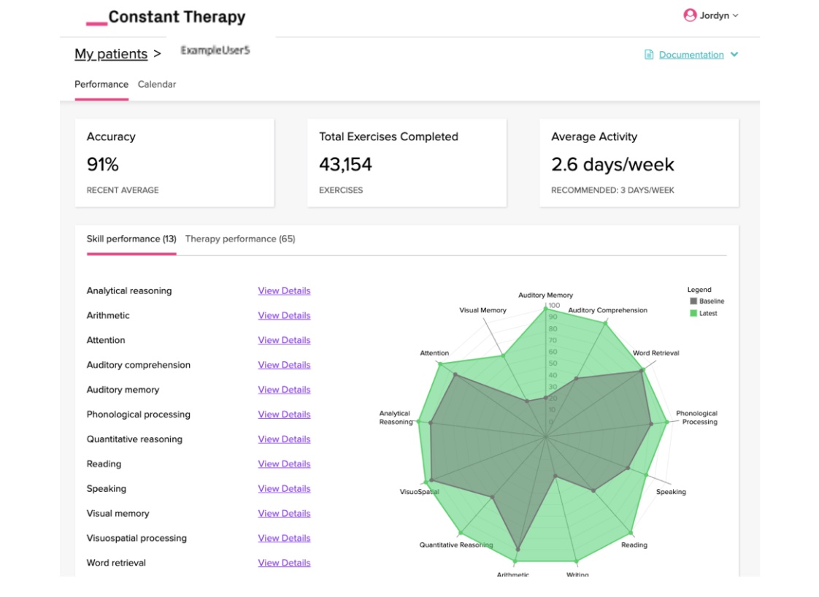The height and width of the screenshot is (597, 819).
Task: View Details for Attention
Action: coord(284,340)
